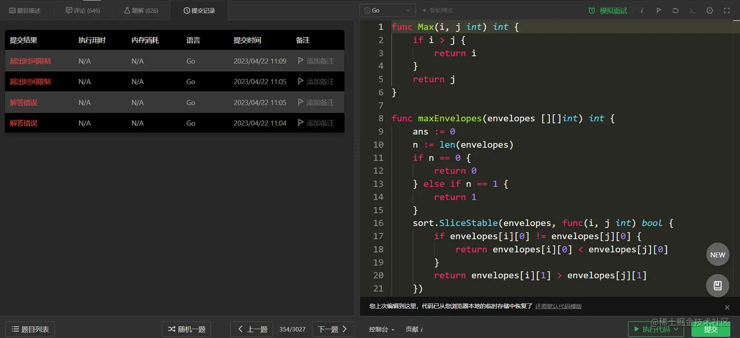This screenshot has width=740, height=338.
Task: Click the 语言 column header
Action: point(193,40)
